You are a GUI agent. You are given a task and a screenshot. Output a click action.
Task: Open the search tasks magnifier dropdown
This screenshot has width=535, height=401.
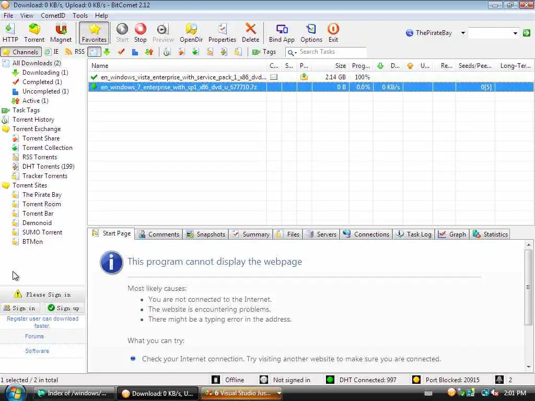tap(292, 52)
